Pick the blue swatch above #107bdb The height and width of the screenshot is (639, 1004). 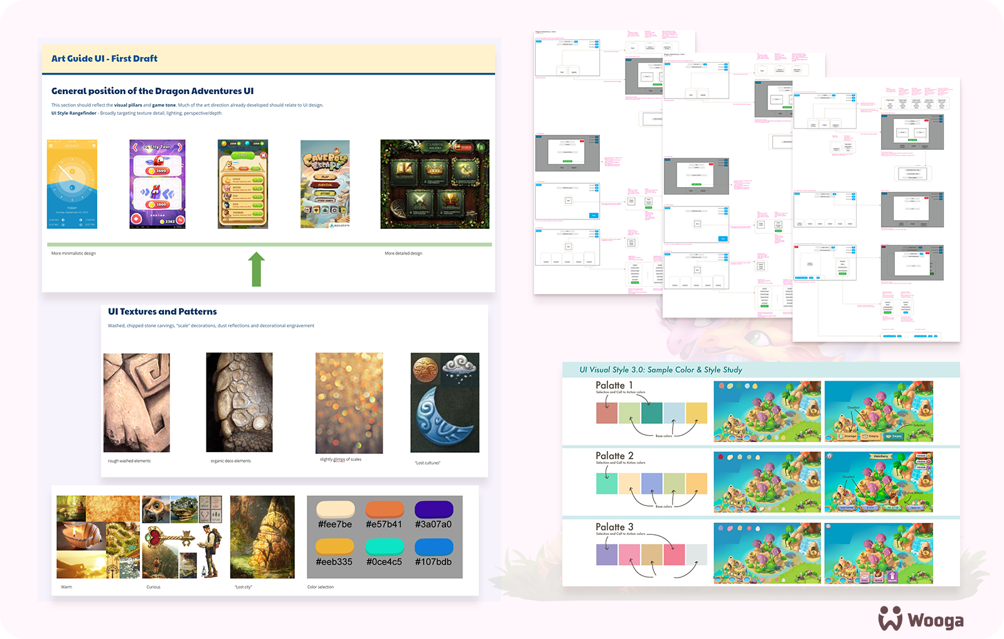click(434, 547)
